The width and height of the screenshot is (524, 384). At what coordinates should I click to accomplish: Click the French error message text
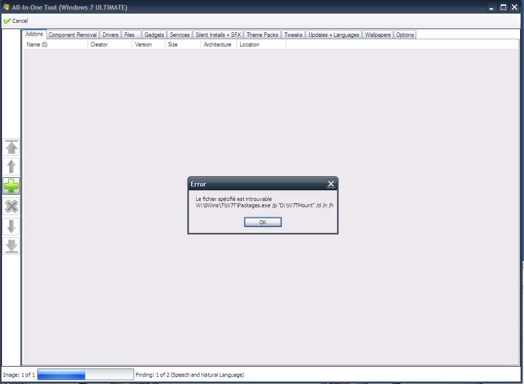tap(233, 199)
